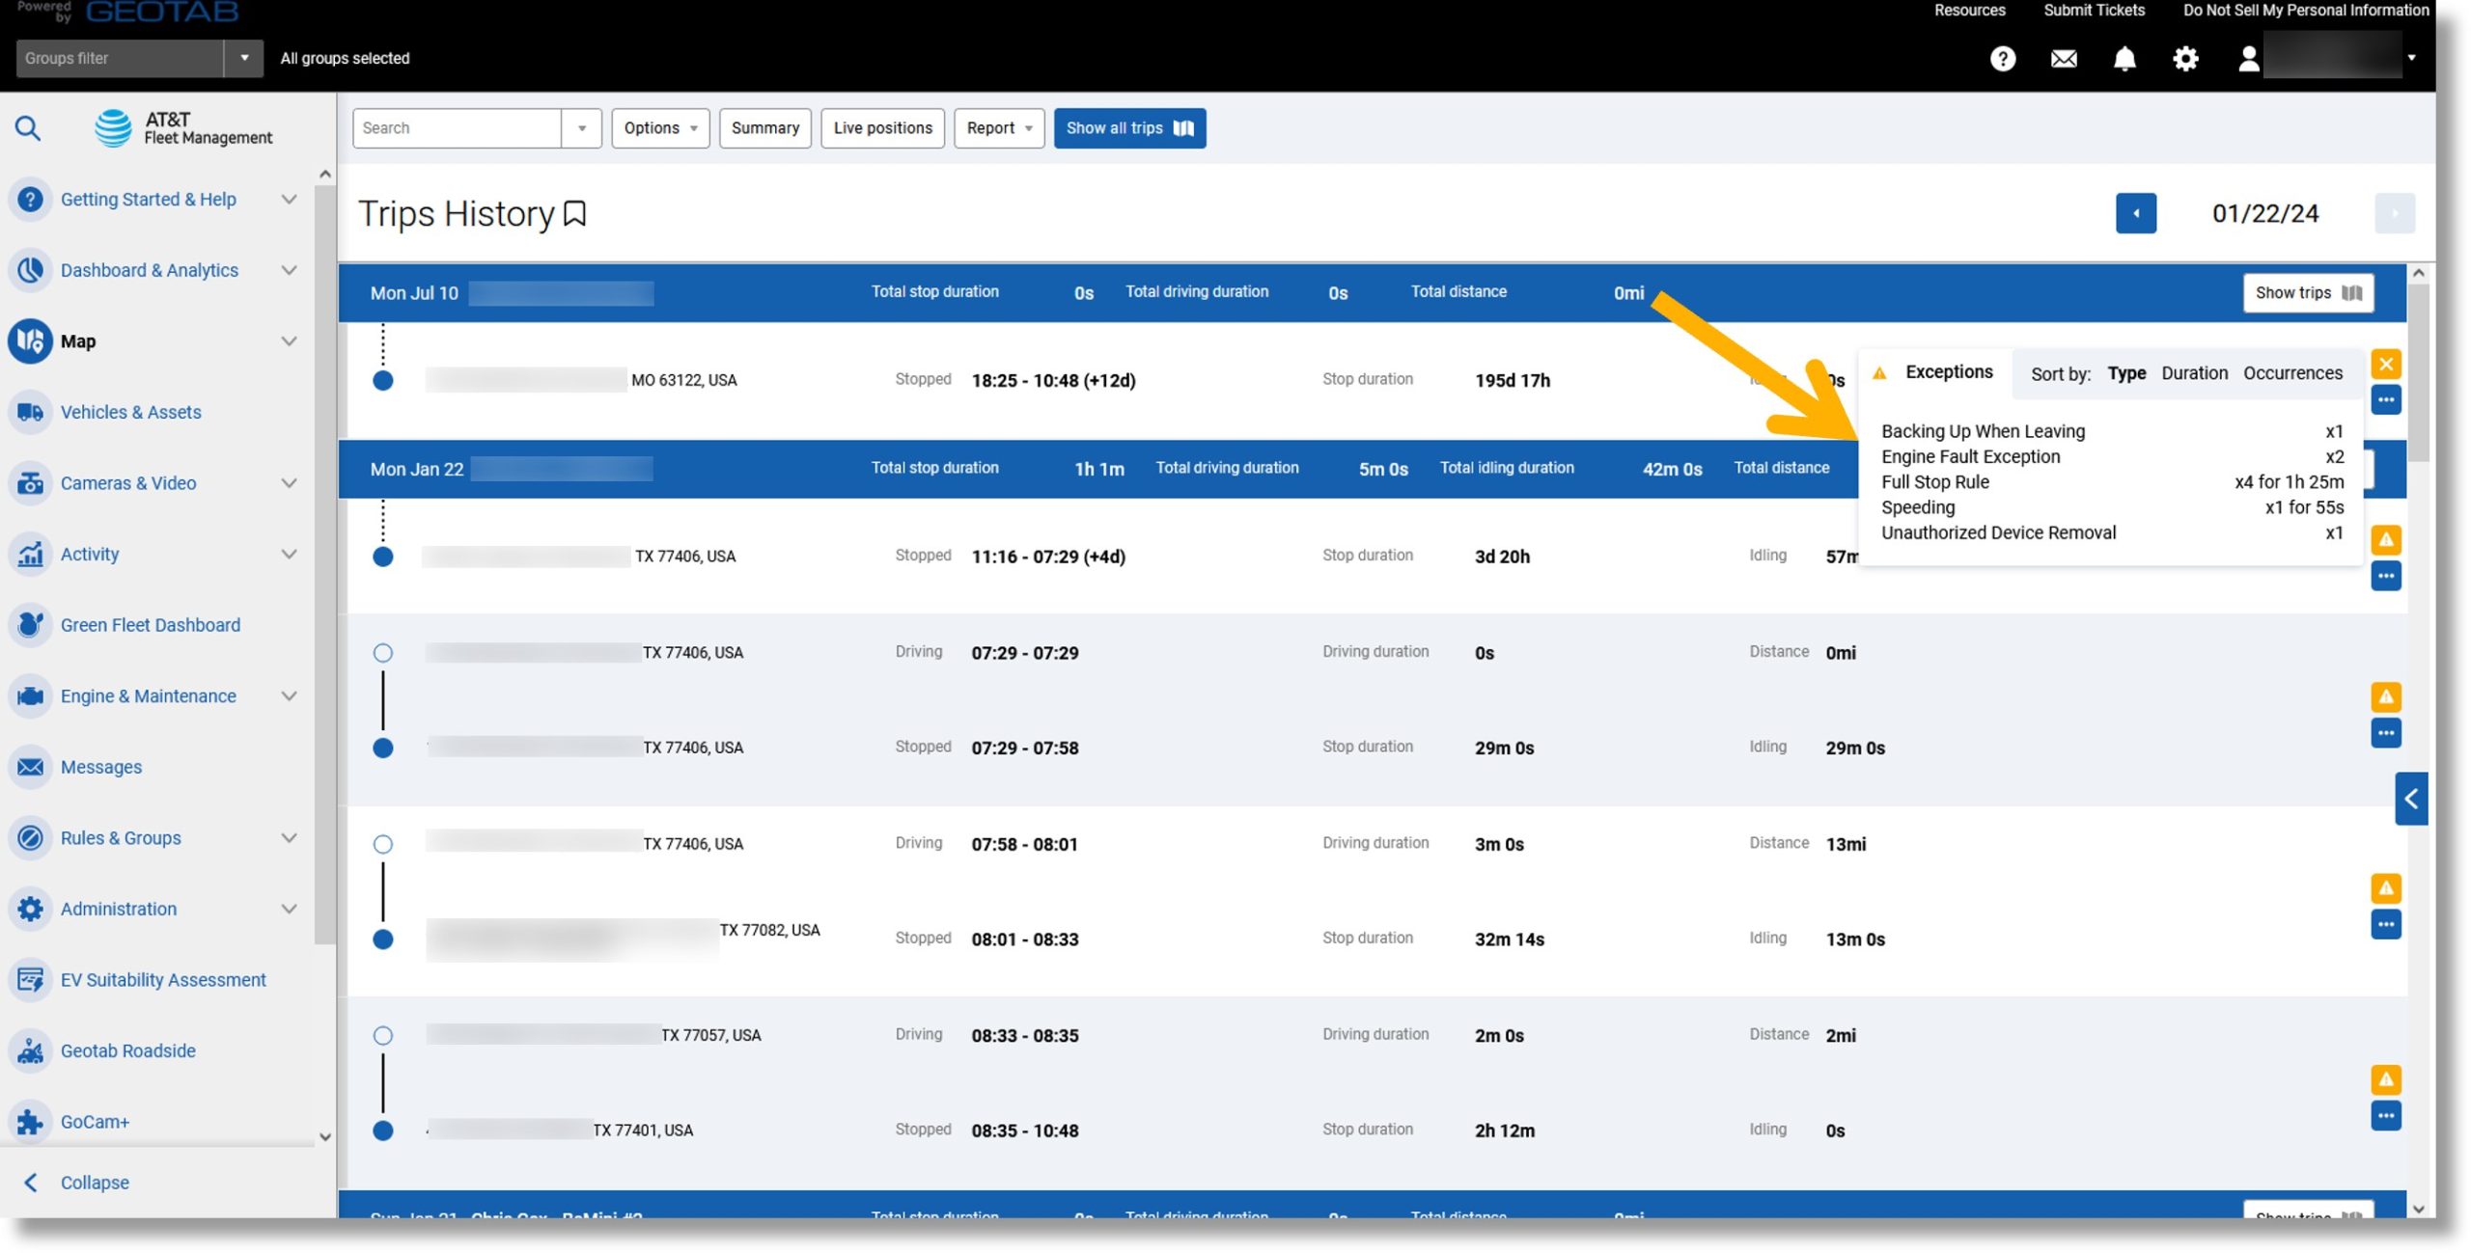Click the Show all trips button

pyautogui.click(x=1129, y=128)
